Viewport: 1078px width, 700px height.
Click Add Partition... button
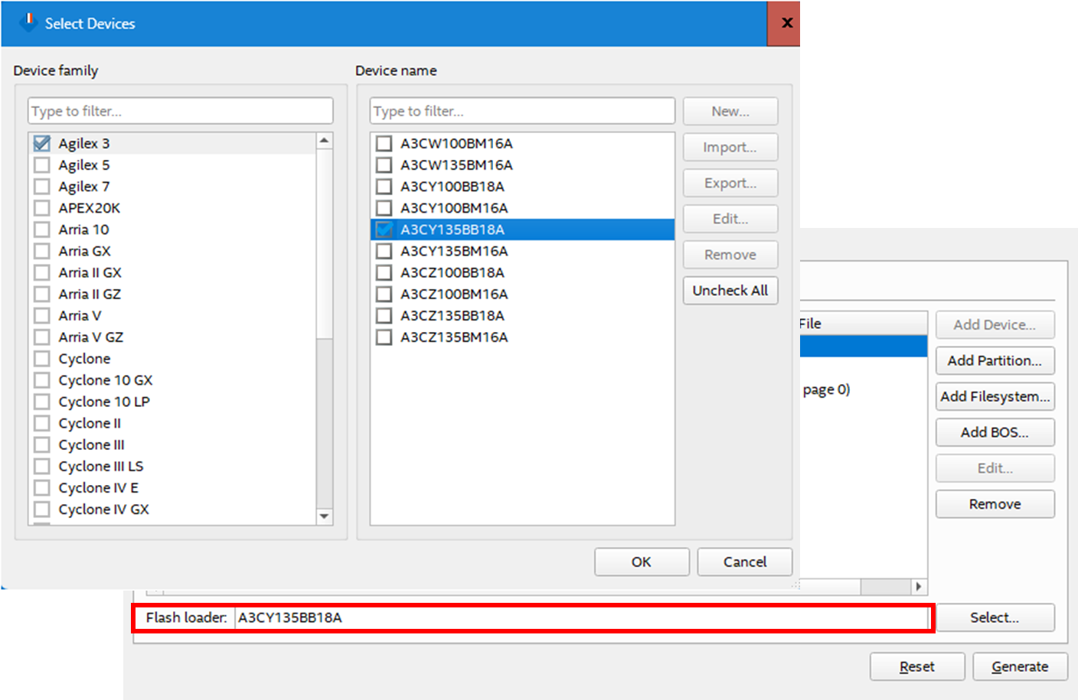pyautogui.click(x=995, y=360)
